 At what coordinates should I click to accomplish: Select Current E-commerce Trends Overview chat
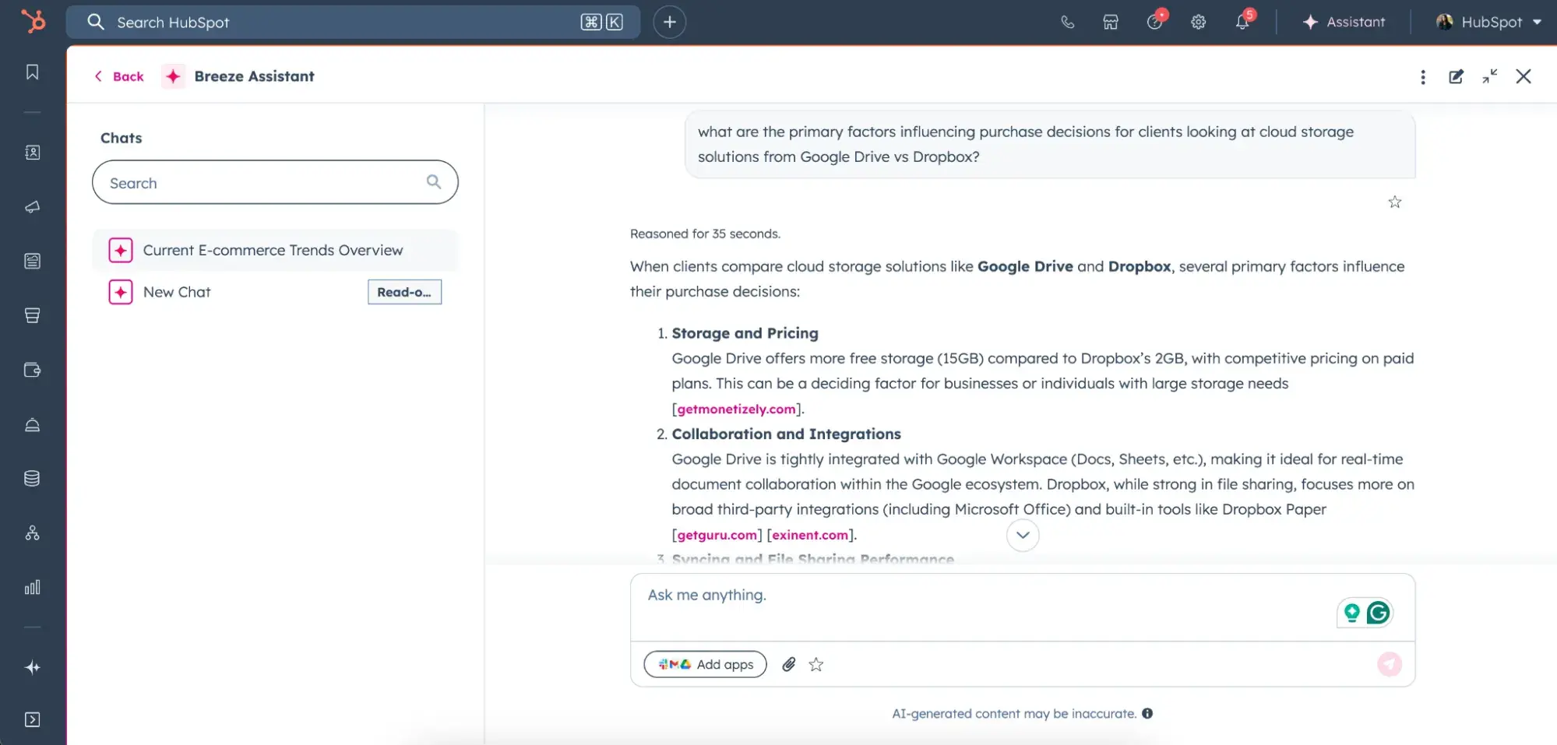click(x=273, y=250)
